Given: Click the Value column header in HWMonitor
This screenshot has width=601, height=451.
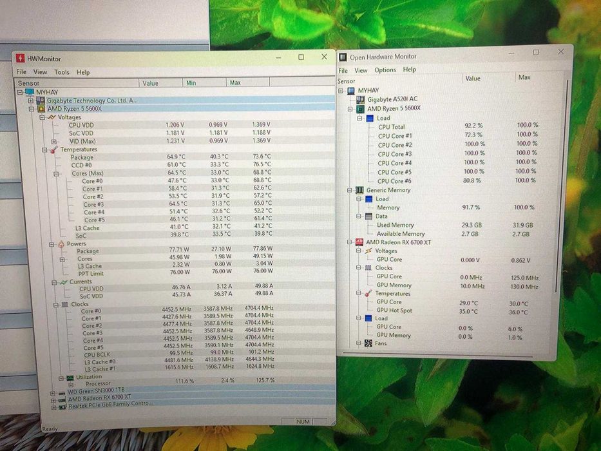Looking at the screenshot, I should (x=160, y=83).
